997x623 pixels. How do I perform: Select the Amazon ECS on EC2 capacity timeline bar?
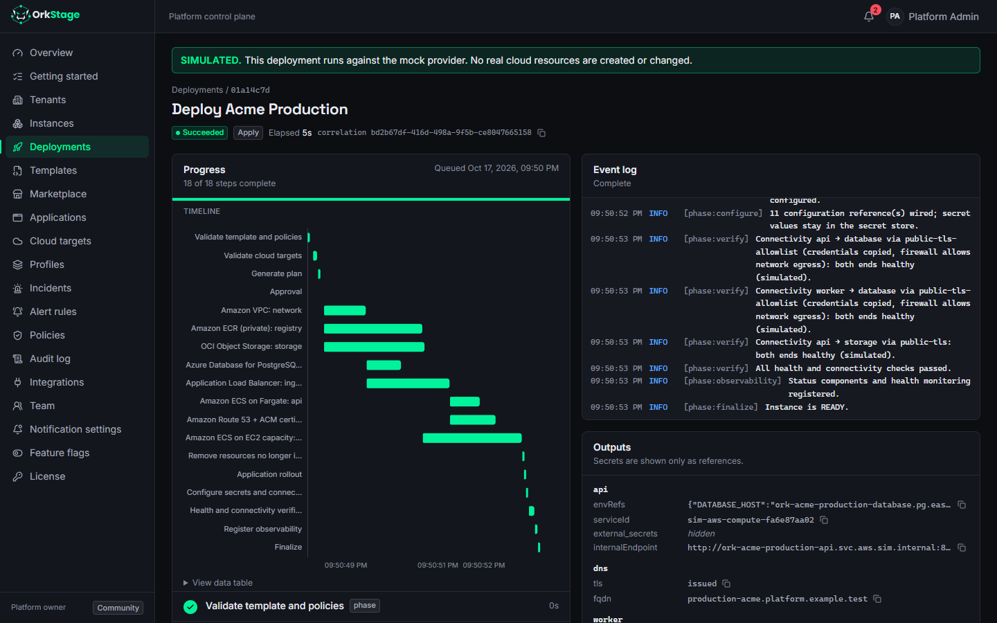coord(472,437)
